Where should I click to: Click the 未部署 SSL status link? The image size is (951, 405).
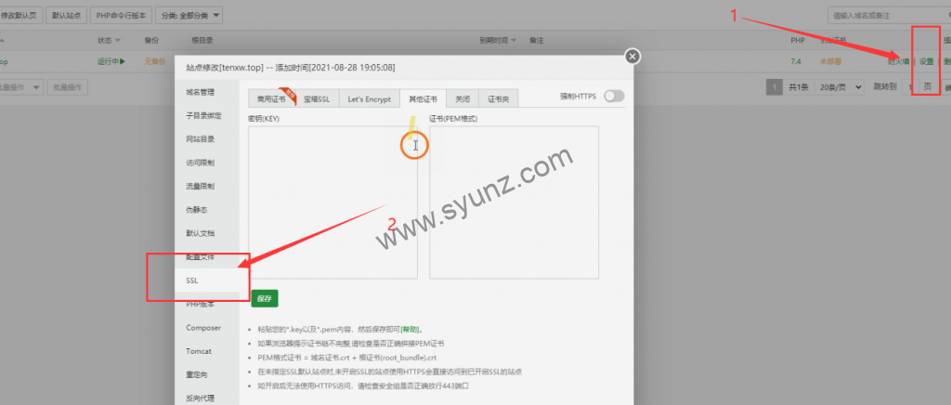click(x=830, y=61)
